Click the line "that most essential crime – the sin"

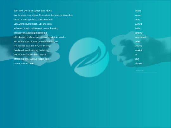[x=30, y=55]
